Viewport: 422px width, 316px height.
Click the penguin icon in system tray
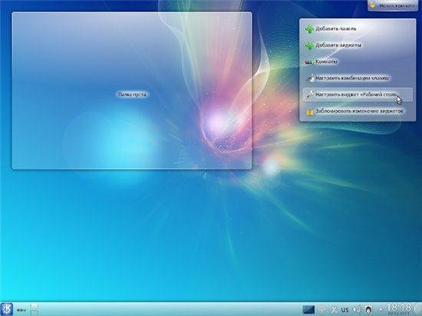[368, 310]
